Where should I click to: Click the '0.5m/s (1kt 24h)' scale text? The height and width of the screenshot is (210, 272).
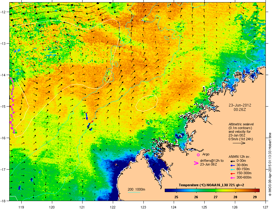(x=240, y=139)
